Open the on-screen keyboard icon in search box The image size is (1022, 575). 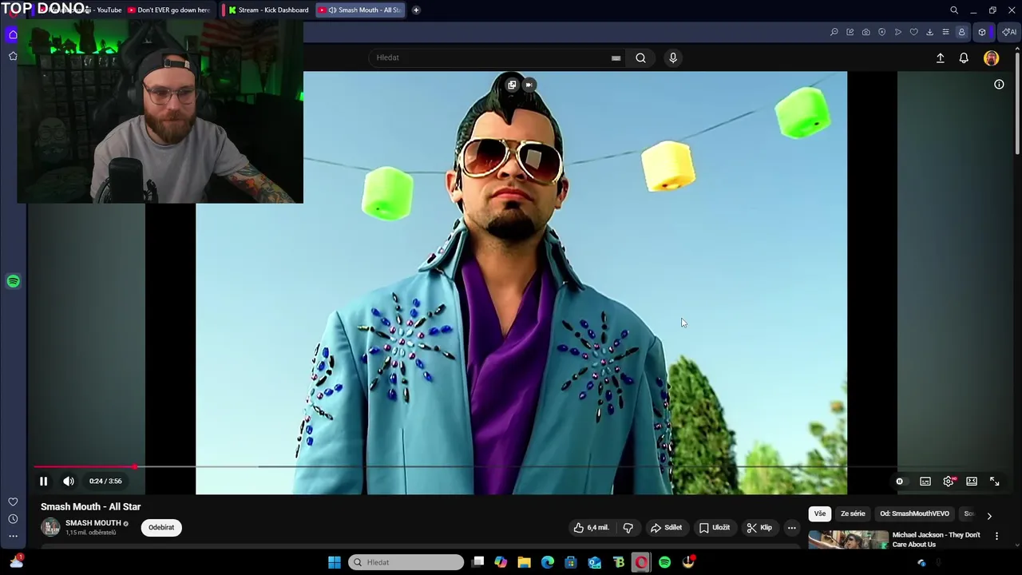pos(616,57)
